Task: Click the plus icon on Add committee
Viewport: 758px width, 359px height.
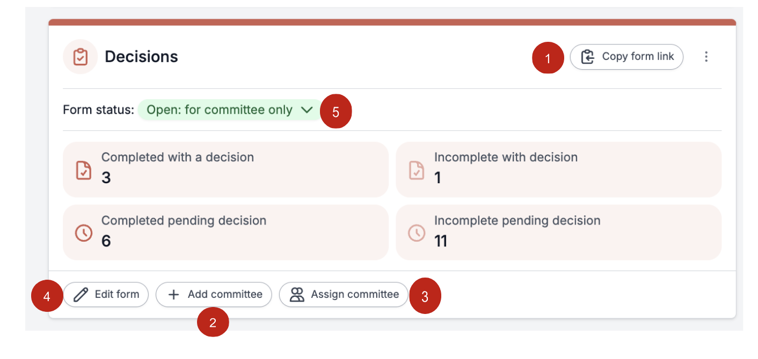Action: 173,294
